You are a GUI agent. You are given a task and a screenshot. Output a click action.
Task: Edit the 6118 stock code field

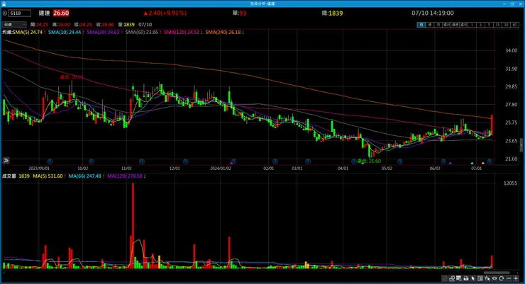[20, 13]
